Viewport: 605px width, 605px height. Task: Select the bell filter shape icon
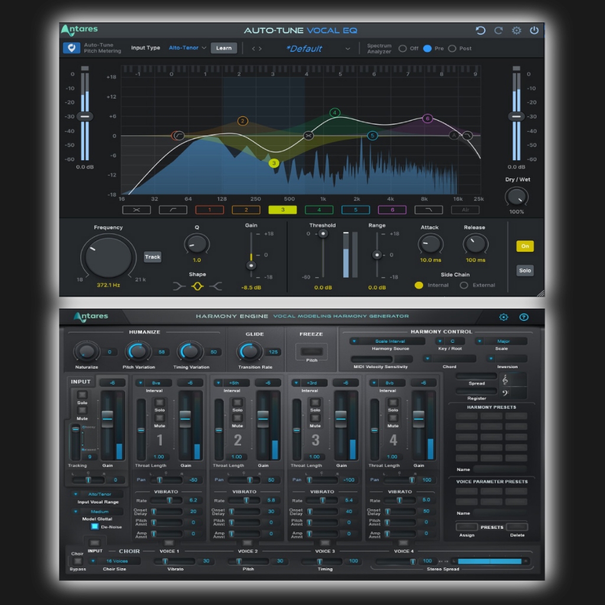(197, 287)
